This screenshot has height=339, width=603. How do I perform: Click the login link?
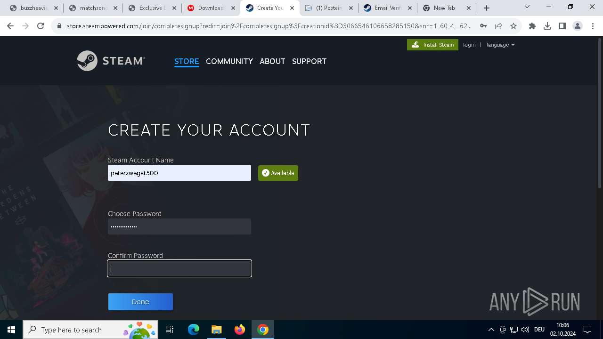point(469,45)
